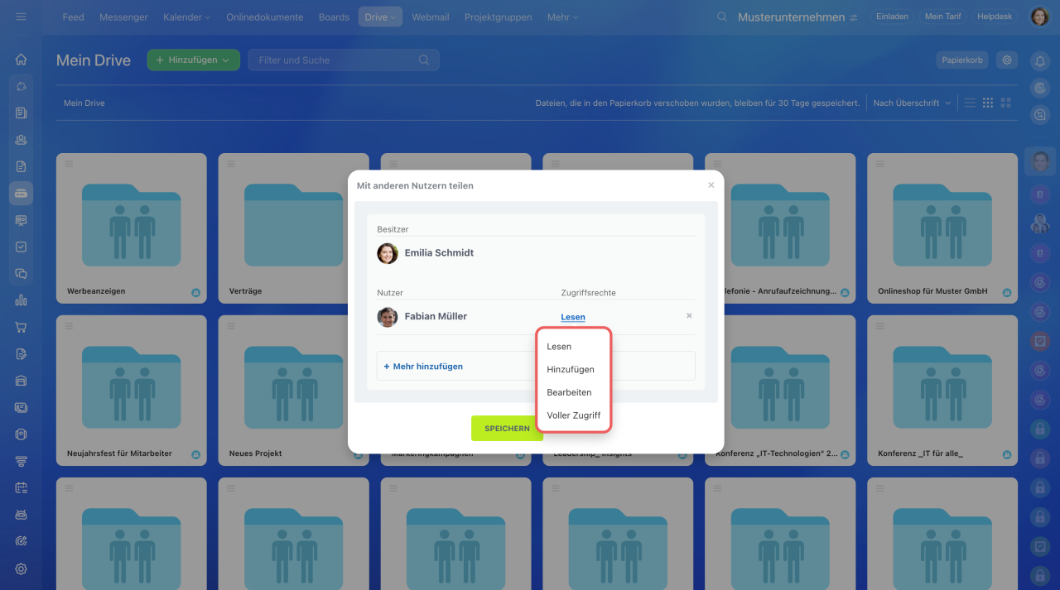The image size is (1060, 590).
Task: Expand the Drive menu in the top bar
Action: pos(381,17)
